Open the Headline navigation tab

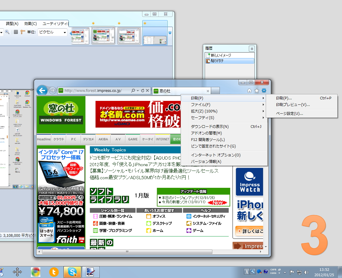click(x=44, y=139)
